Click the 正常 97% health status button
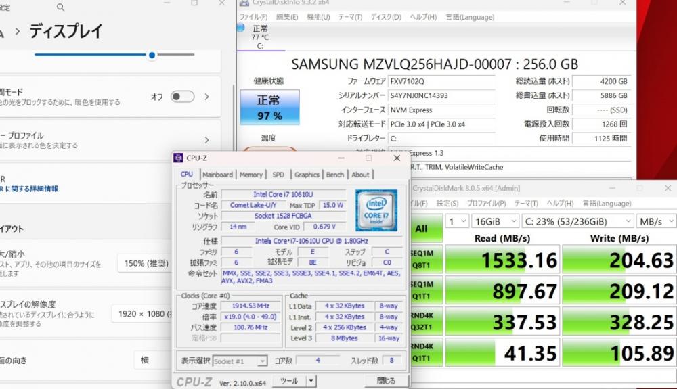This screenshot has width=677, height=389. 269,108
